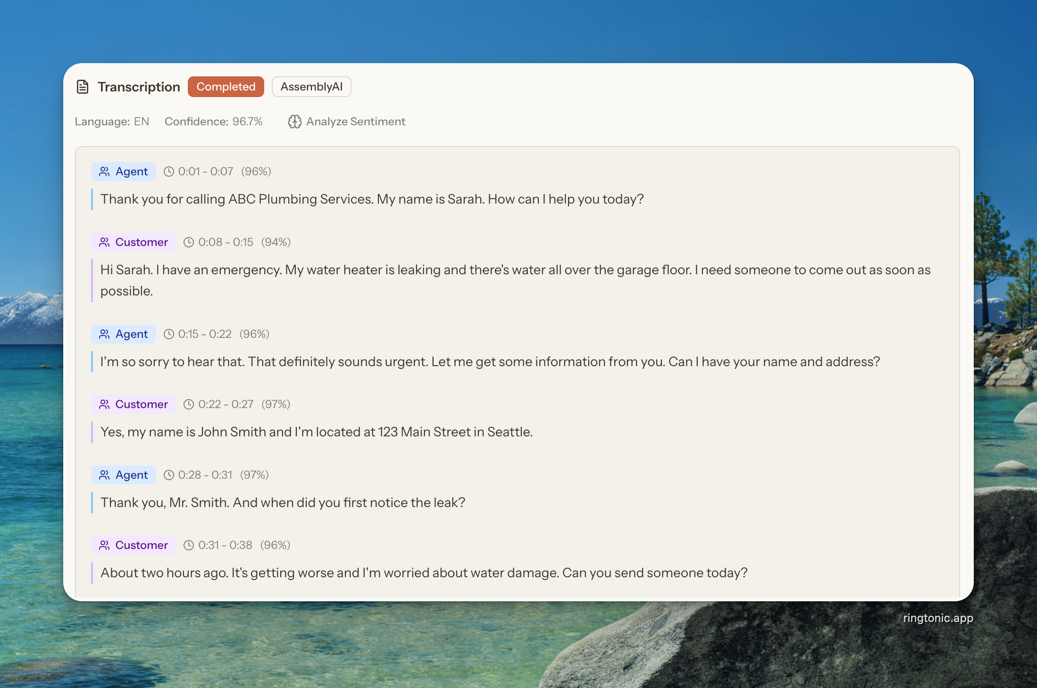This screenshot has width=1037, height=688.
Task: Click clock icon next to 0:01 - 0:07
Action: click(x=169, y=172)
